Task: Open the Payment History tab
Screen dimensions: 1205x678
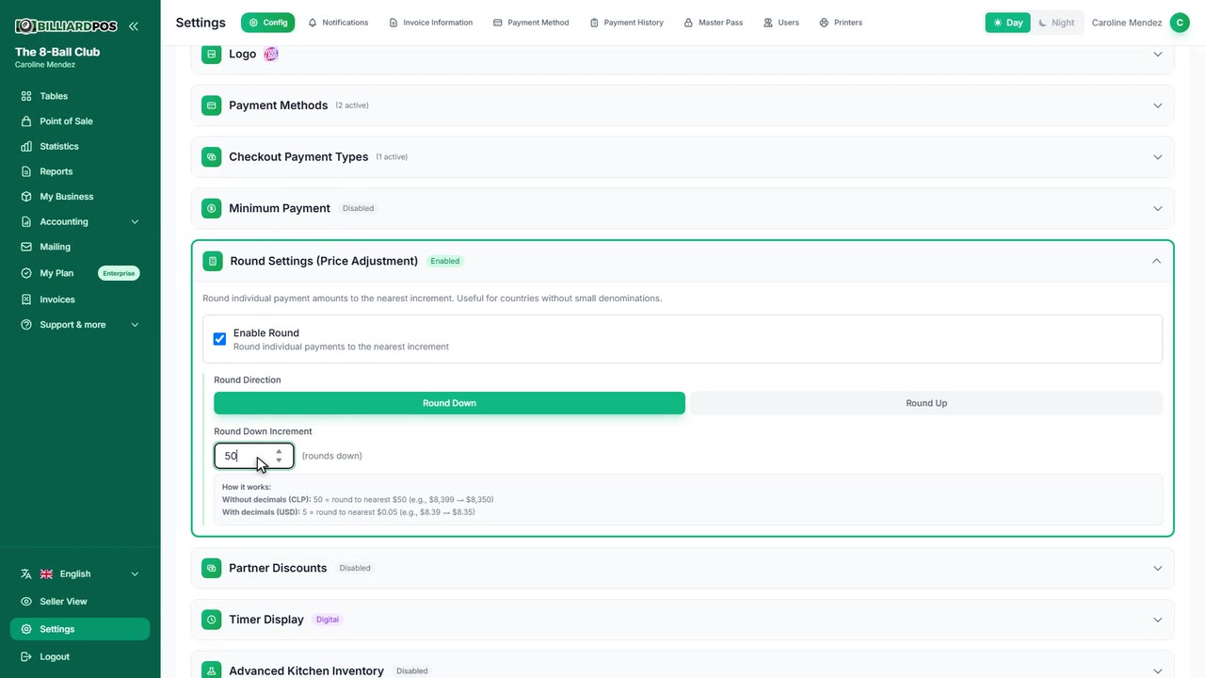Action: 627,23
